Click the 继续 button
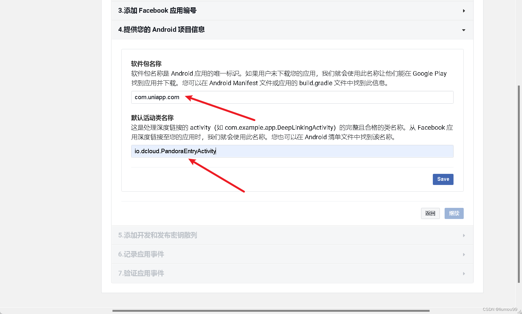The width and height of the screenshot is (522, 314). [454, 213]
